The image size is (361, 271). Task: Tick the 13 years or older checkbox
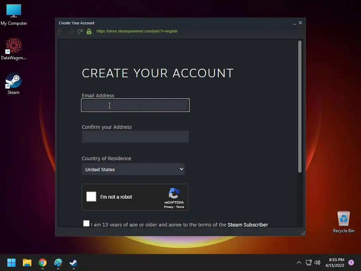[x=86, y=223]
